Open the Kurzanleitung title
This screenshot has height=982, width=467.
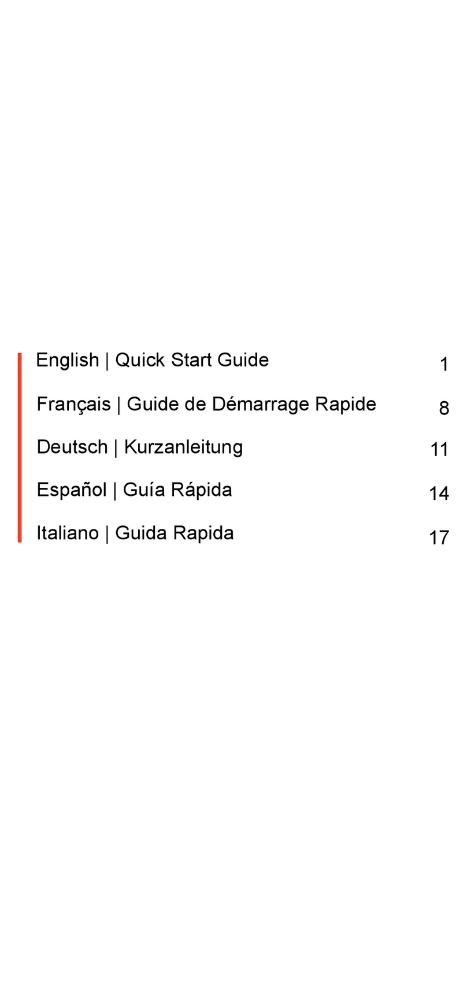point(183,447)
